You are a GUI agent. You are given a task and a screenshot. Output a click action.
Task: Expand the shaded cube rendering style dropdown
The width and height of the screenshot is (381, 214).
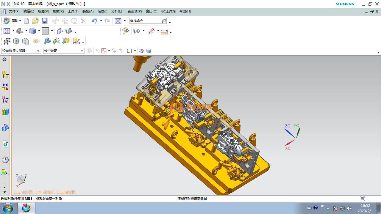pyautogui.click(x=39, y=31)
